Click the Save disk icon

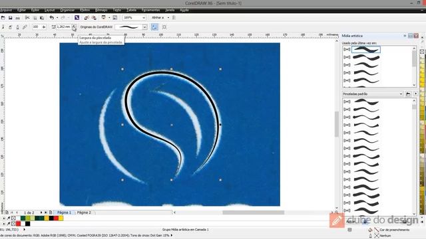(11, 18)
